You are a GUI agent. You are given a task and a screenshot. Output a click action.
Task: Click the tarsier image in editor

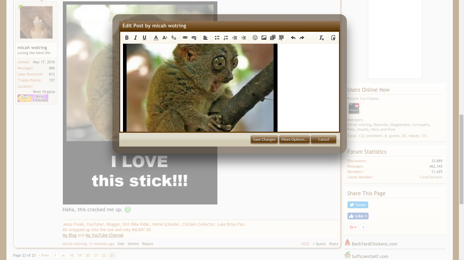(200, 87)
